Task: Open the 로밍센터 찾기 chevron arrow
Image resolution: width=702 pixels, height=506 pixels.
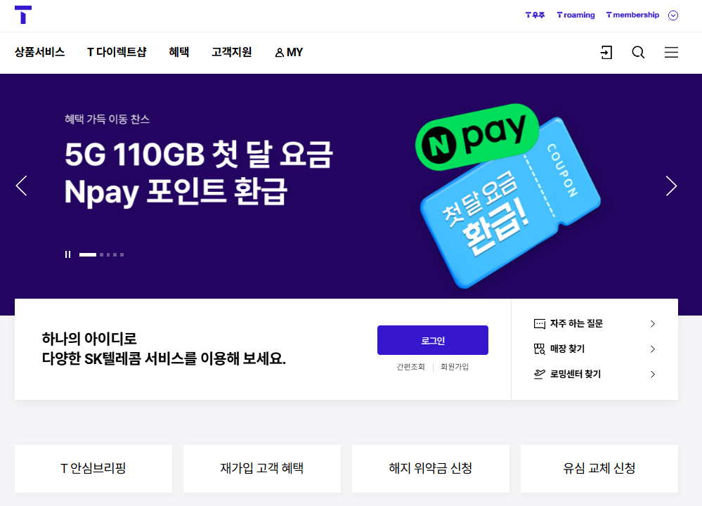Action: [x=653, y=375]
